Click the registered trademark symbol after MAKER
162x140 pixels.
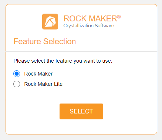point(119,17)
